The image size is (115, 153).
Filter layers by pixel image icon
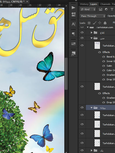tap(100, 9)
